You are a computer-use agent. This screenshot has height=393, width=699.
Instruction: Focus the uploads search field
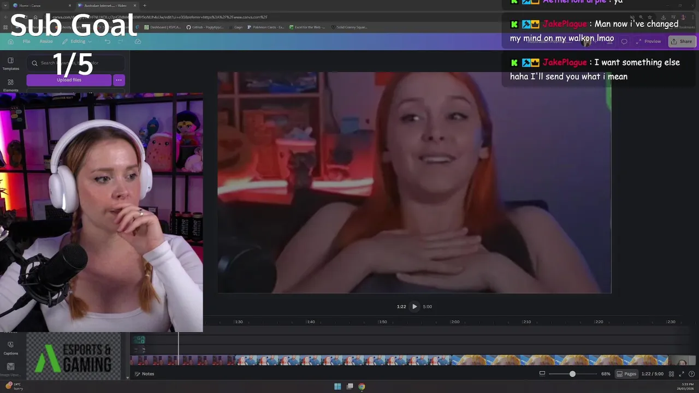76,63
